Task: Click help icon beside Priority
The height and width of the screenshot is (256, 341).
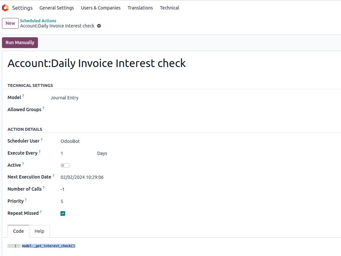Action: [26, 200]
